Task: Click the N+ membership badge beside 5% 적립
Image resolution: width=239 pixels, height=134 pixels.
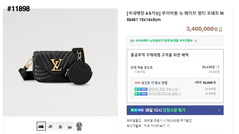Action: click(x=141, y=89)
